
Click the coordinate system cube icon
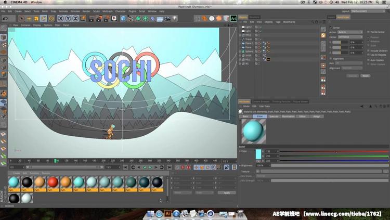pyautogui.click(x=83, y=18)
